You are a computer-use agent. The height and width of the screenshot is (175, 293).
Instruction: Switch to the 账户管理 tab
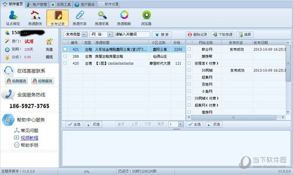37,4
